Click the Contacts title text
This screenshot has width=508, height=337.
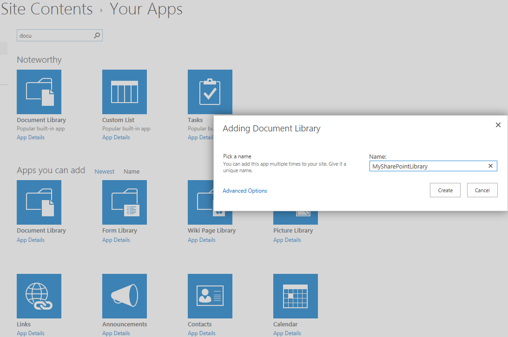[x=199, y=324]
